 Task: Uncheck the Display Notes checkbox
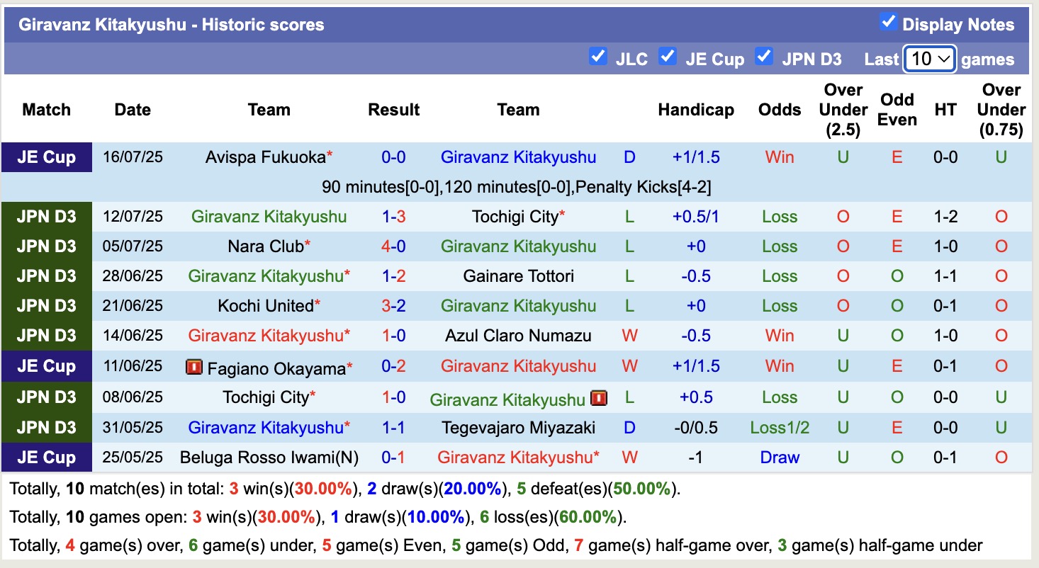pos(888,22)
